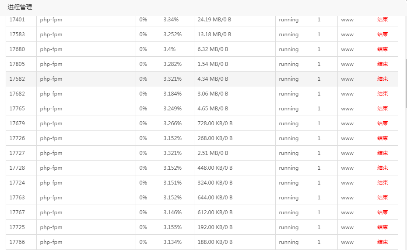Screen dimensions: 407x250
Task: Select the 24.19 MB/0 B memory cell
Action: coord(235,20)
